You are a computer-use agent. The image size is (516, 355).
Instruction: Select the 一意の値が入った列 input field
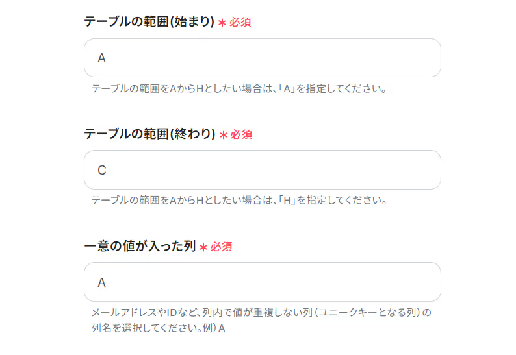coord(263,282)
